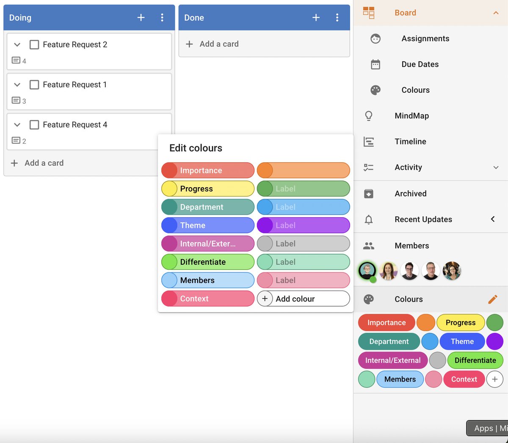Select the pink Context colour in popup

[208, 299]
